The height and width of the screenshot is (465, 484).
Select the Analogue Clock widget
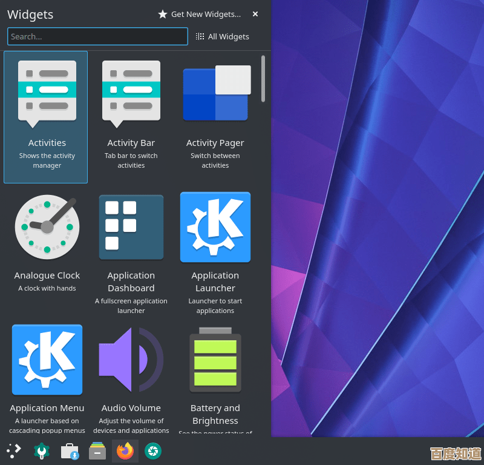(x=47, y=242)
